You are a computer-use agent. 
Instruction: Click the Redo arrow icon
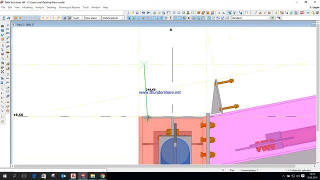[x=148, y=13]
